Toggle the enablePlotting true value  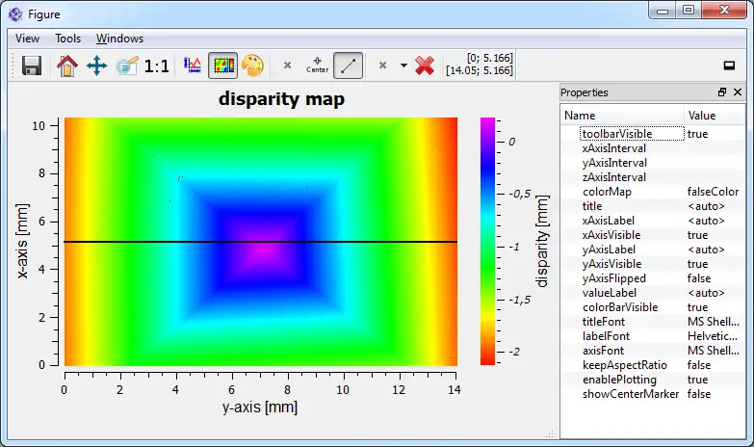pos(697,380)
